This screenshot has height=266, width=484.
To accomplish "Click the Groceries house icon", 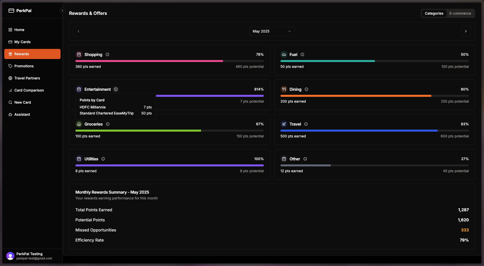I will click(79, 124).
